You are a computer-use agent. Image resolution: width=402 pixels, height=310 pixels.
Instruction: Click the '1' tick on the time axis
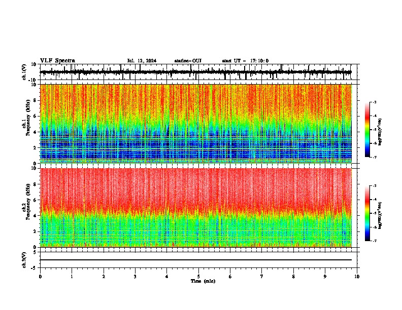coord(72,277)
